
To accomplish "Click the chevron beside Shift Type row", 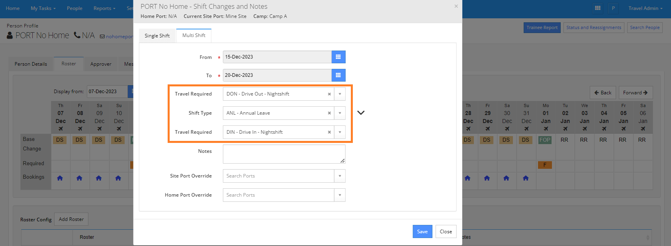I will [361, 113].
